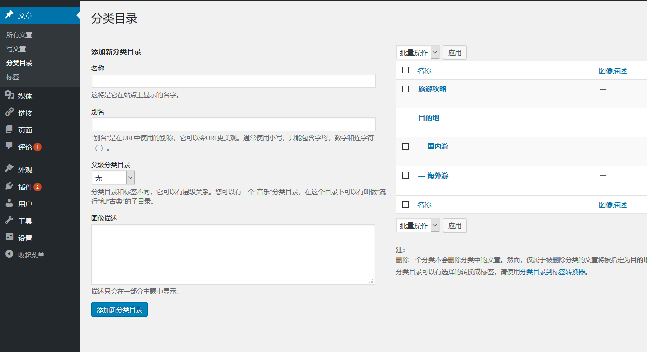
Task: Expand the top 批量操作 dropdown
Action: click(x=418, y=53)
